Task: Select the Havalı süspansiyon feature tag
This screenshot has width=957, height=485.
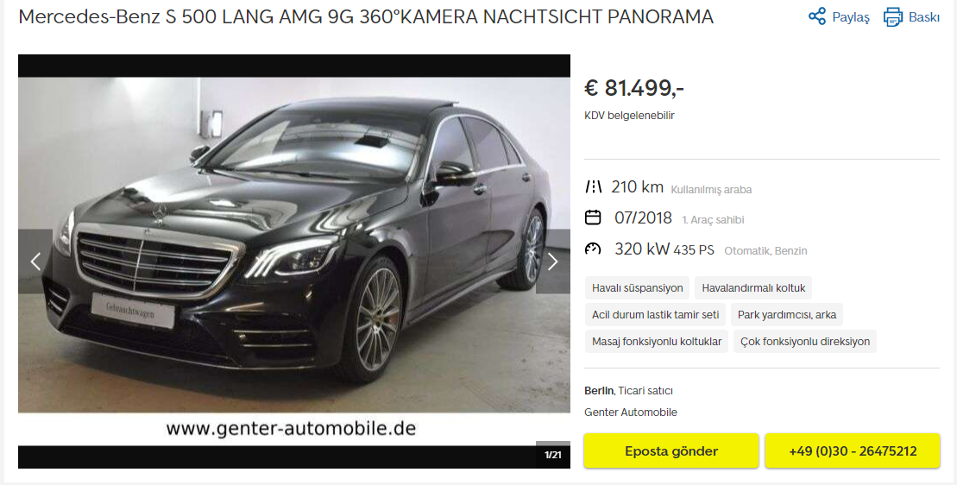Action: pos(637,288)
